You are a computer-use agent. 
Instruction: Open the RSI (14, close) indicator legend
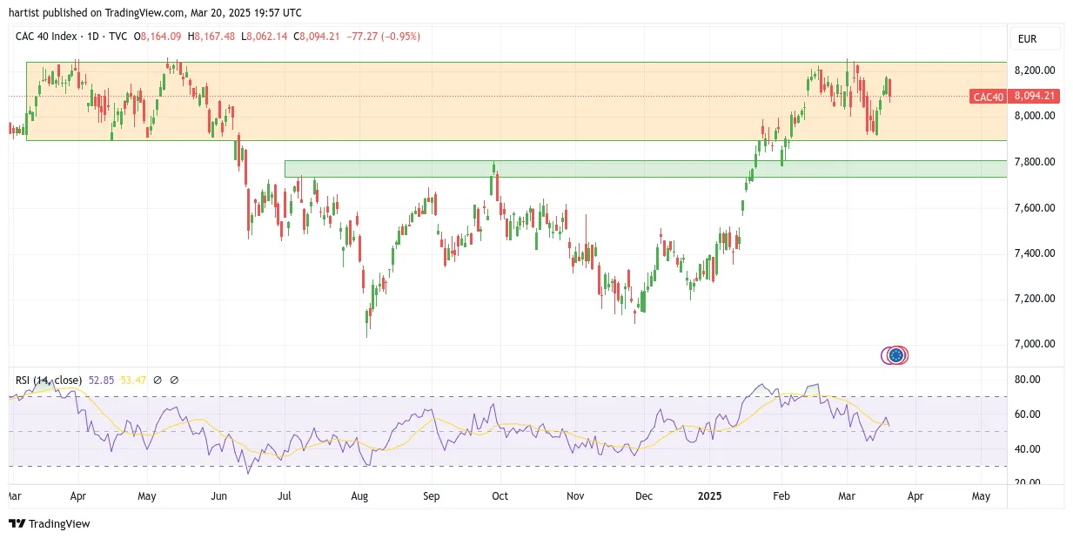pos(49,380)
